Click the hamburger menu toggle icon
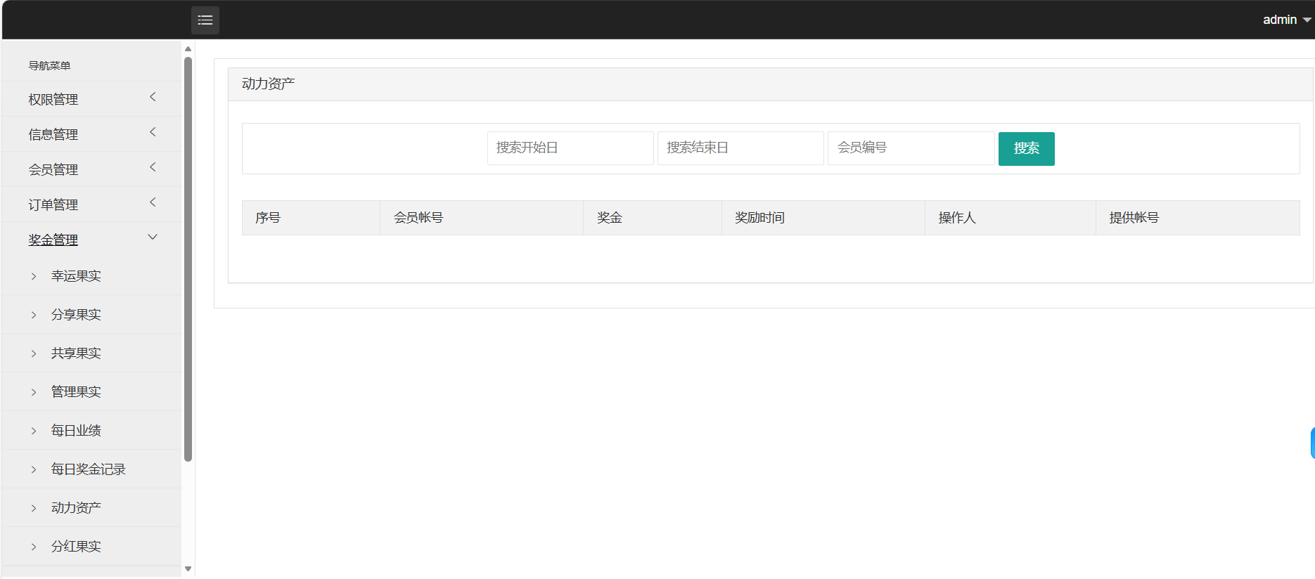 pos(205,20)
